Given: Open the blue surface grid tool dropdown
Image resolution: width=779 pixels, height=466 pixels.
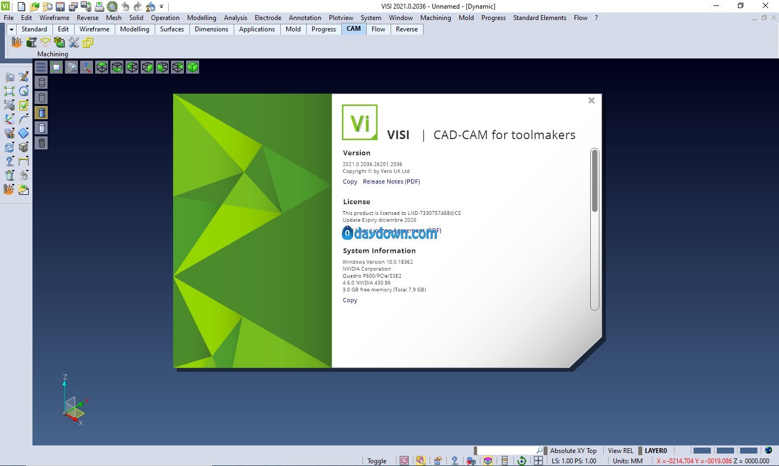Looking at the screenshot, I should coord(24,133).
